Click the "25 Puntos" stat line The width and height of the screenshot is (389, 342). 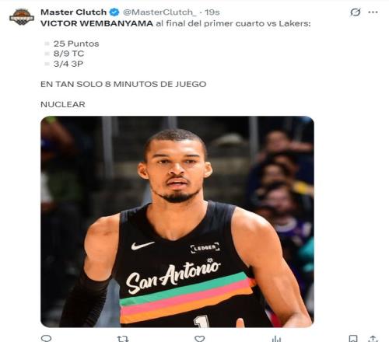[x=76, y=44]
